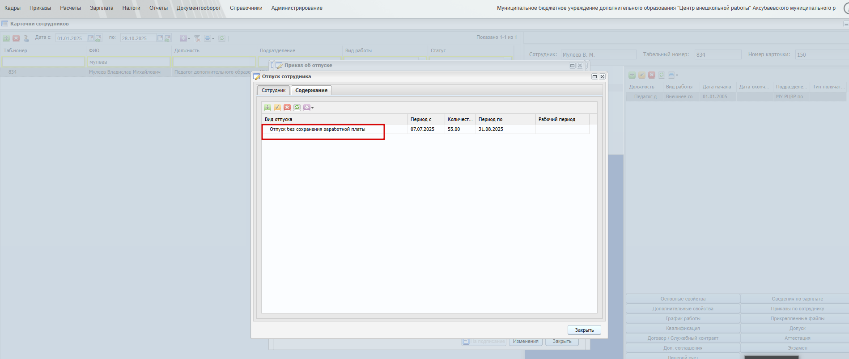This screenshot has width=849, height=359.
Task: Click the Период с value 07.07.2025
Action: tap(422, 129)
